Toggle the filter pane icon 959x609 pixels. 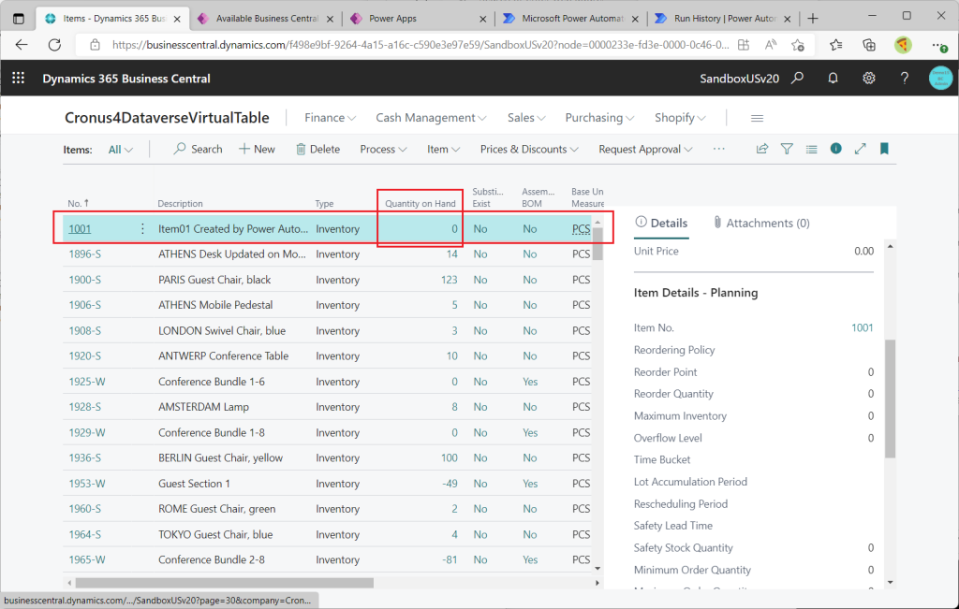point(787,149)
